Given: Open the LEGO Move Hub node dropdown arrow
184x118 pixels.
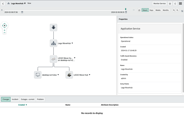Looking at the screenshot, I should 90,75.
